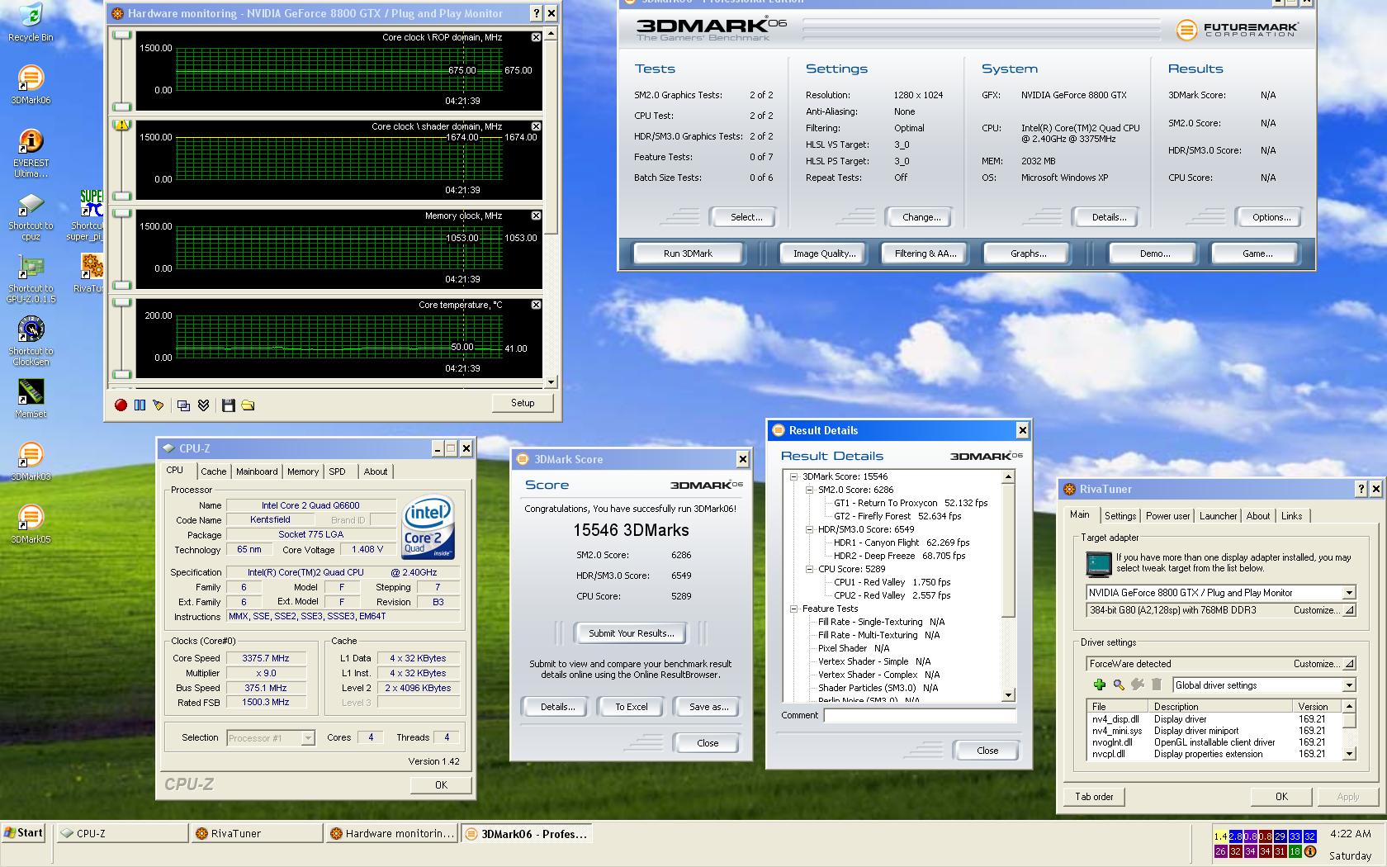This screenshot has width=1387, height=867.
Task: Open the target adapter dropdown in RivaTuner
Action: pos(1348,593)
